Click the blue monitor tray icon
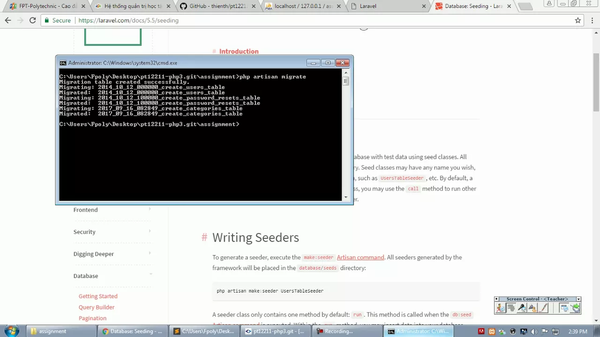This screenshot has width=600, height=337. pyautogui.click(x=523, y=331)
